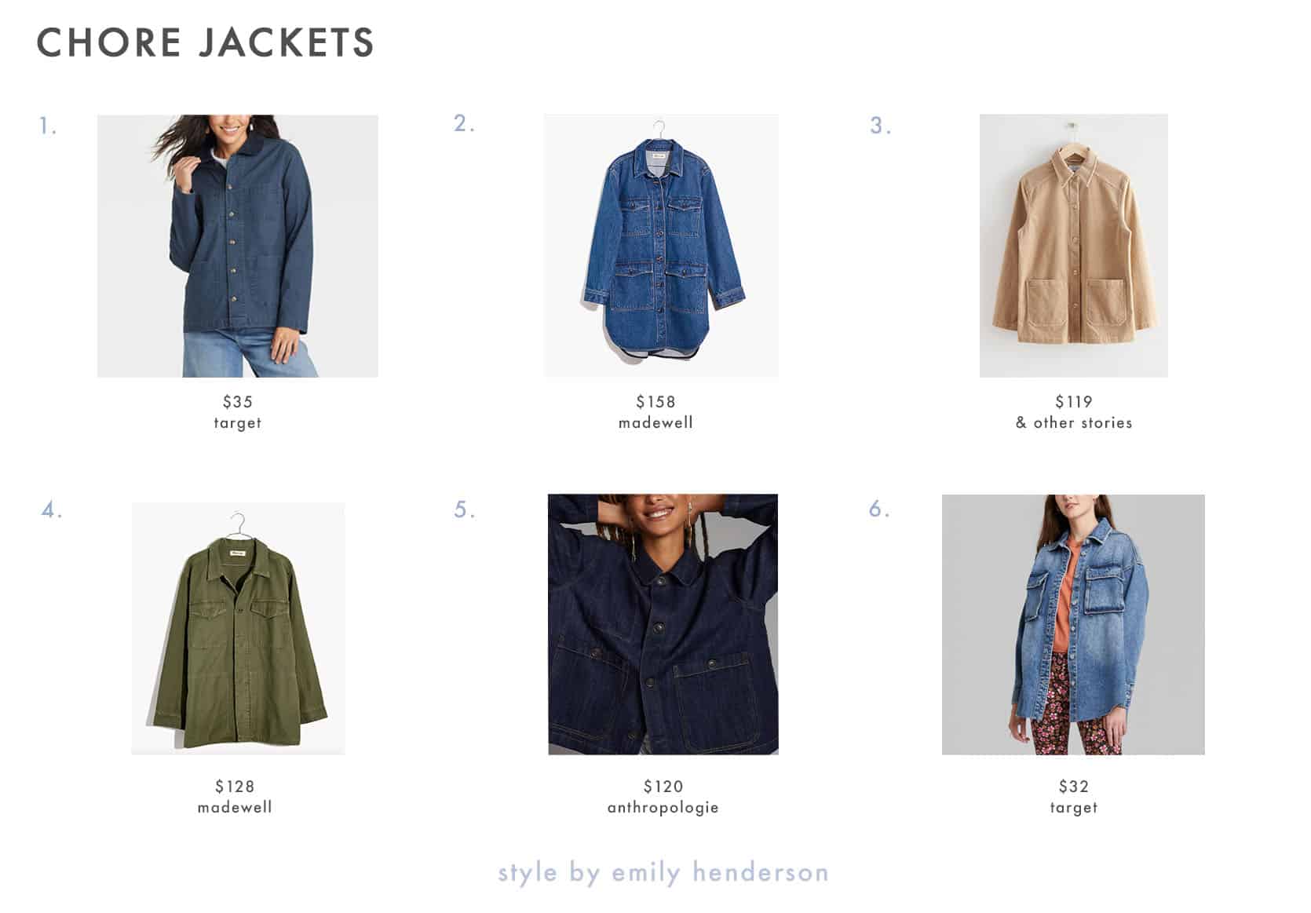
Task: Click the $158 madewell label
Action: point(655,412)
